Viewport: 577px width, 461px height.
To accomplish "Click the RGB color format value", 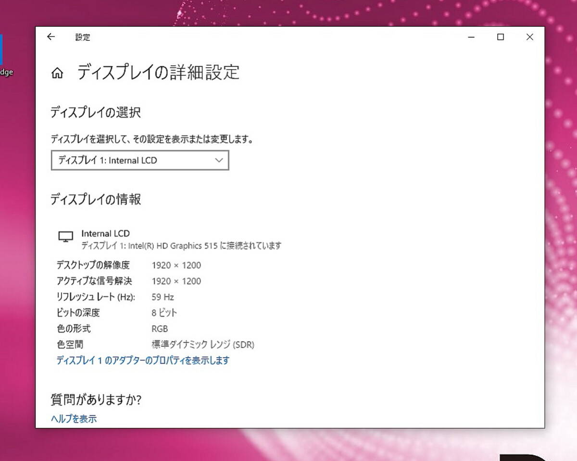I will (160, 329).
